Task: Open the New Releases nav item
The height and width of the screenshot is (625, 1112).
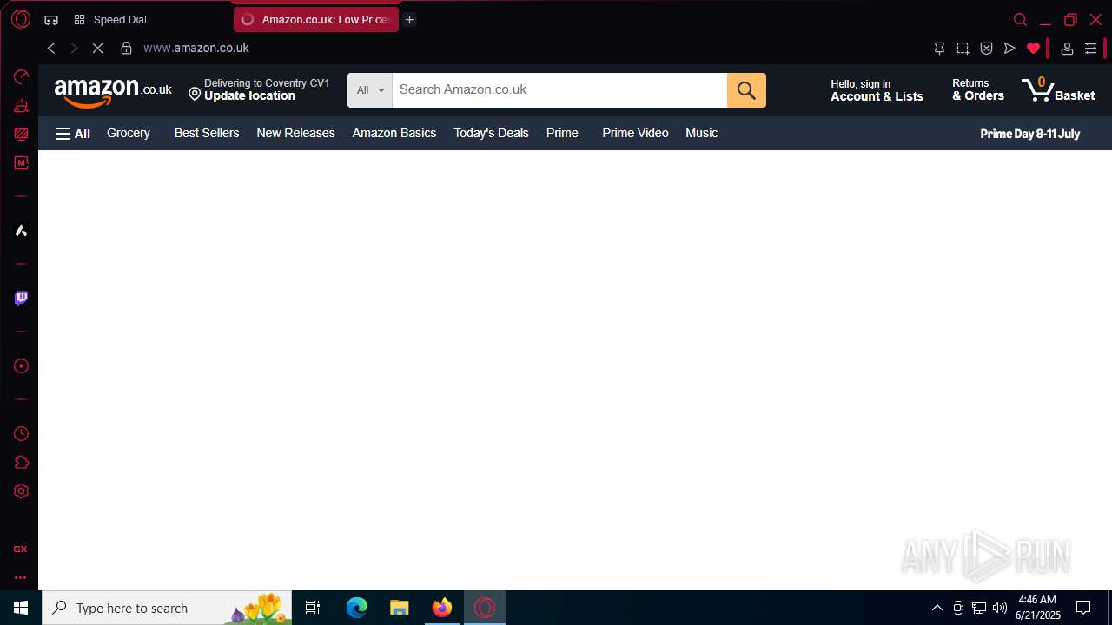Action: point(295,133)
